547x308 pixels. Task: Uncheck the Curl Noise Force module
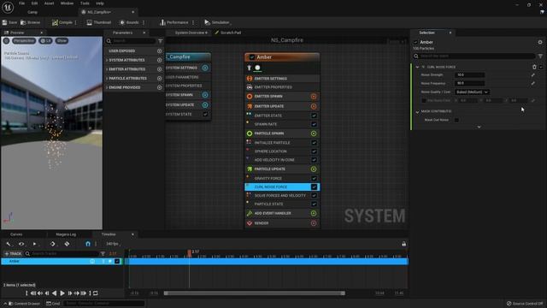tap(314, 187)
